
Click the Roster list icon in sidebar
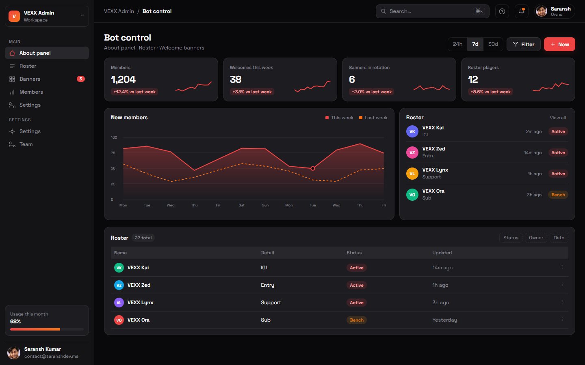(x=12, y=66)
